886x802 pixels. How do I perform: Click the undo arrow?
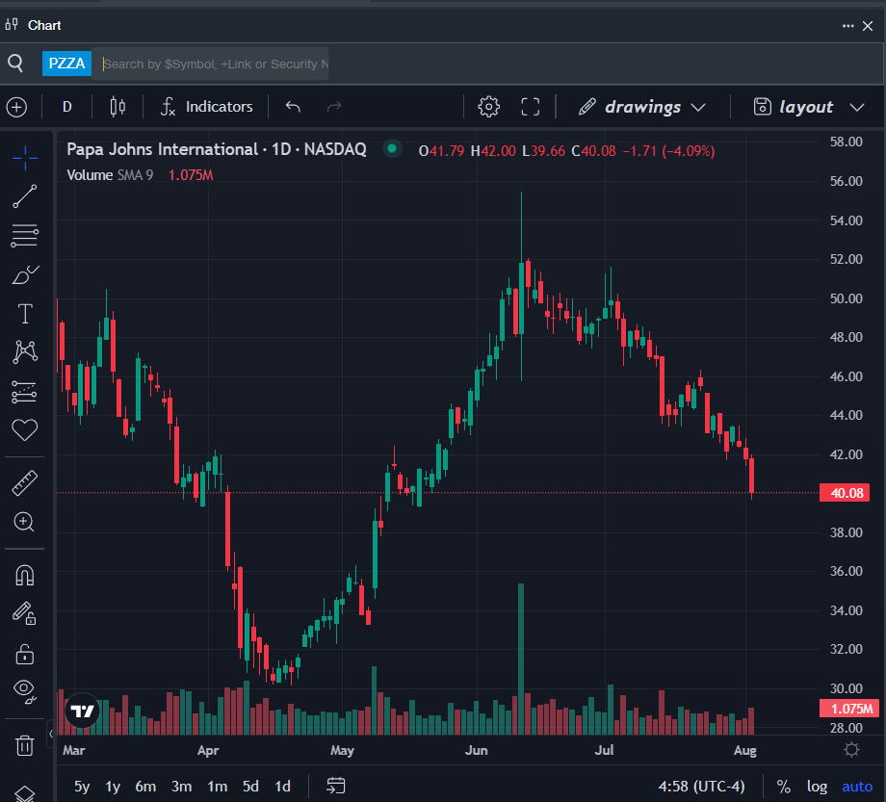point(293,106)
